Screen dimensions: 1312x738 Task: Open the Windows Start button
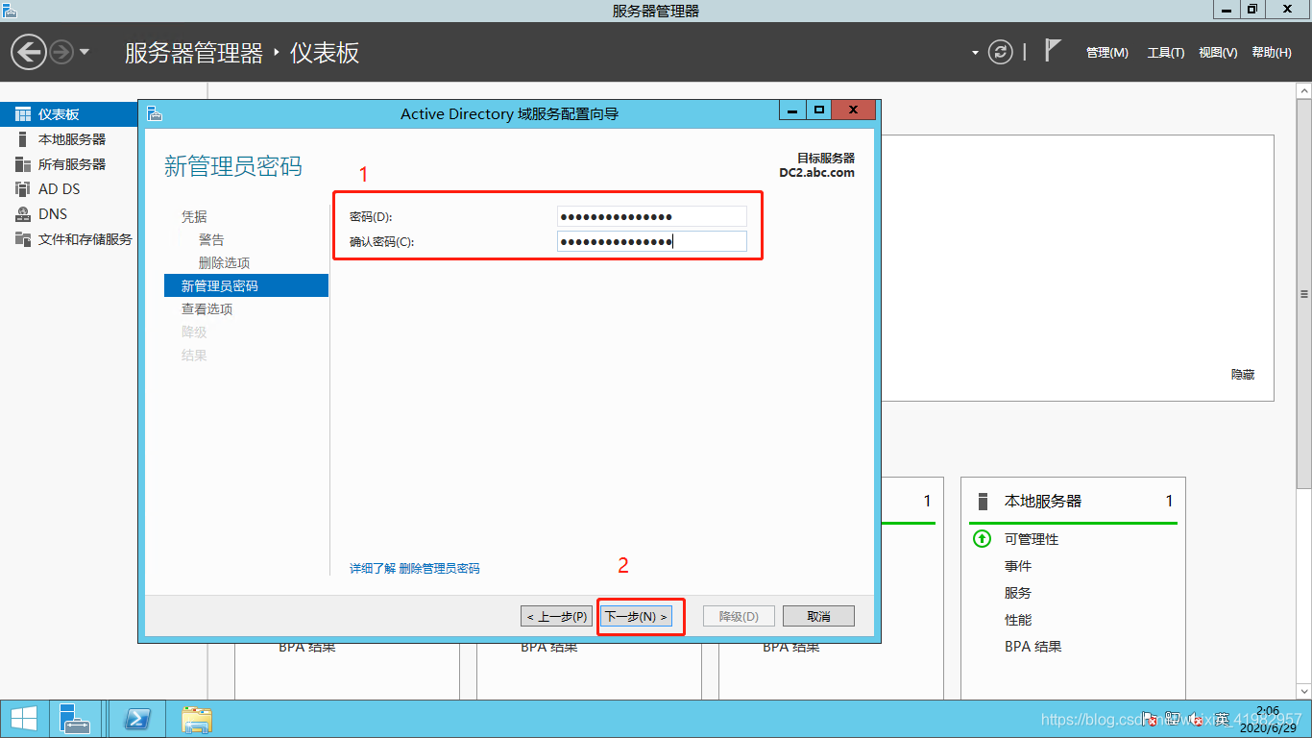(23, 719)
